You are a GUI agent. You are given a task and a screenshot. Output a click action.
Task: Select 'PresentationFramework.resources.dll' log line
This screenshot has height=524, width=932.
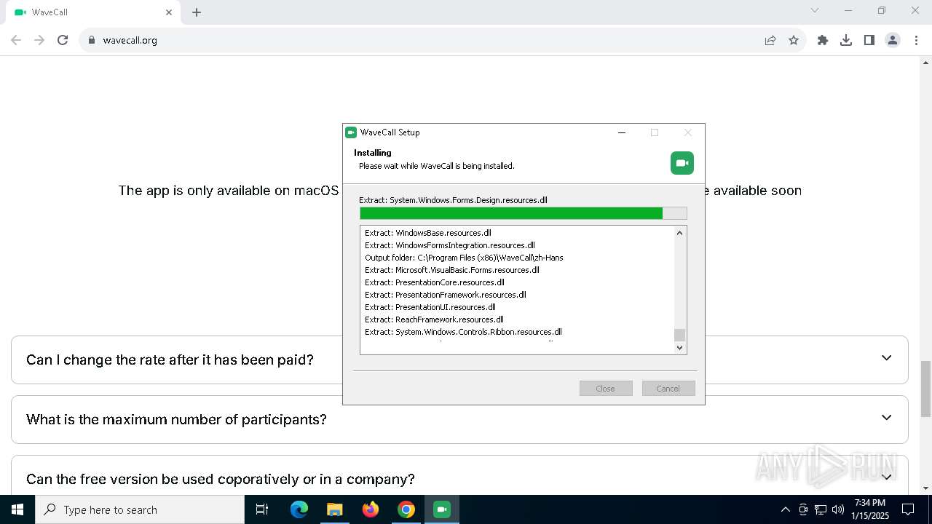(446, 295)
